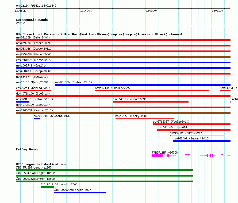Screen dimensions: 238x203
Task: Click the FAR2P1|NR_026758 gene label
Action: point(165,153)
